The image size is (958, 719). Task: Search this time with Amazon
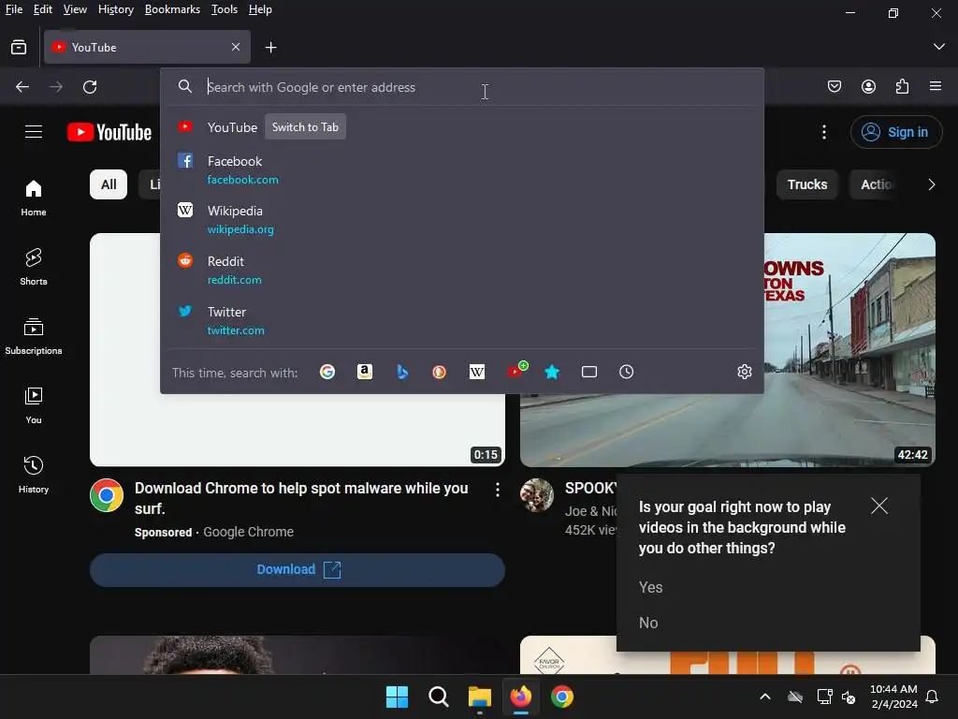[x=365, y=372]
